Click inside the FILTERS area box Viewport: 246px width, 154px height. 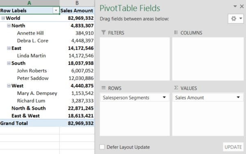(x=135, y=59)
